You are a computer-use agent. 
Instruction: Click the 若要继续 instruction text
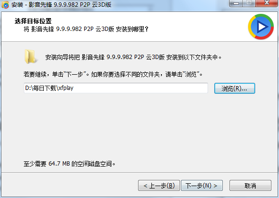pos(113,74)
